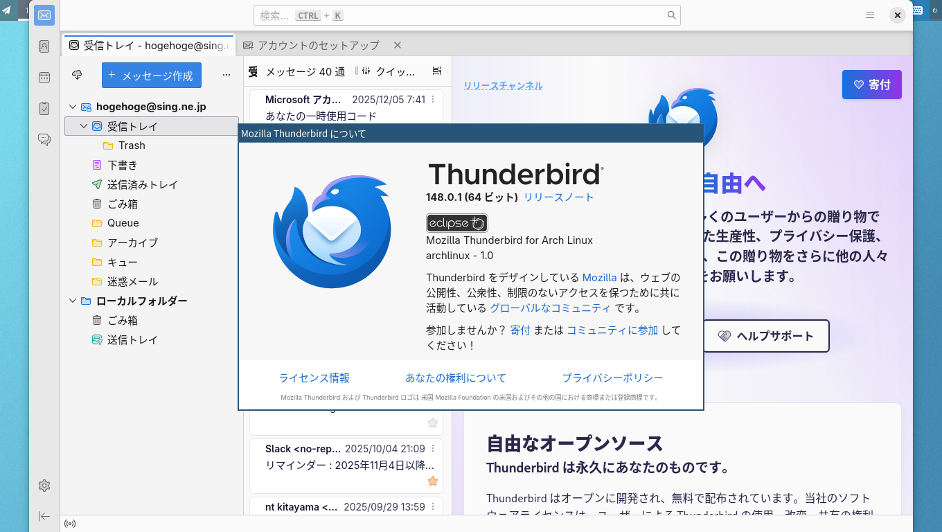Screen dimensions: 942x532
Task: Collapse the 受信トレイ folder
Action: click(x=84, y=126)
